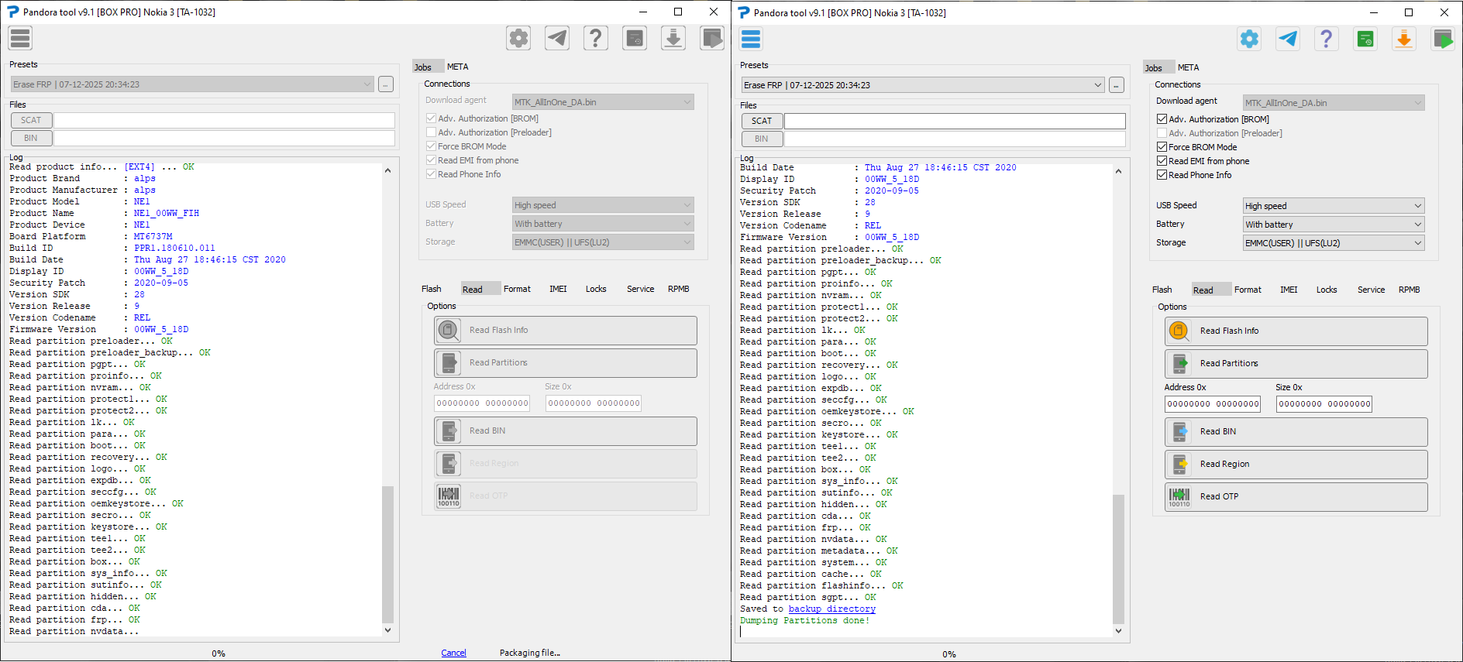Click Telegram paper-plane icon in left window
The height and width of the screenshot is (662, 1463).
(557, 38)
